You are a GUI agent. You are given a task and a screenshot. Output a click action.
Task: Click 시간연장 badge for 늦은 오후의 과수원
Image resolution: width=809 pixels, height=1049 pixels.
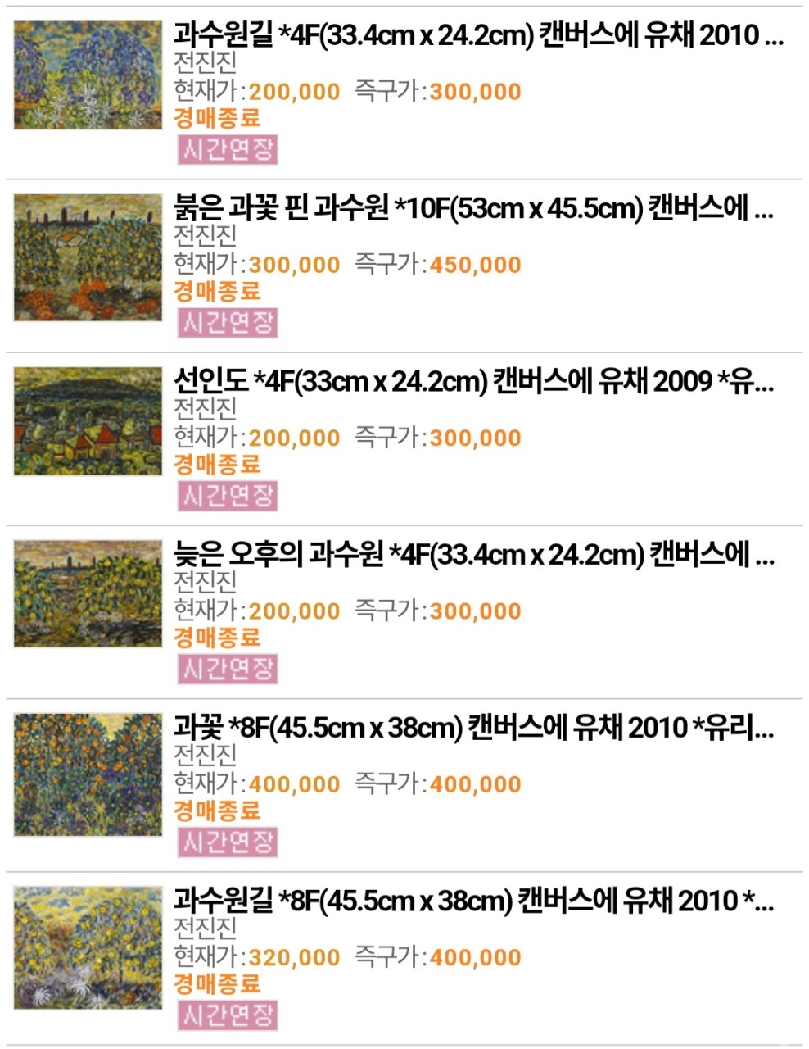[228, 669]
